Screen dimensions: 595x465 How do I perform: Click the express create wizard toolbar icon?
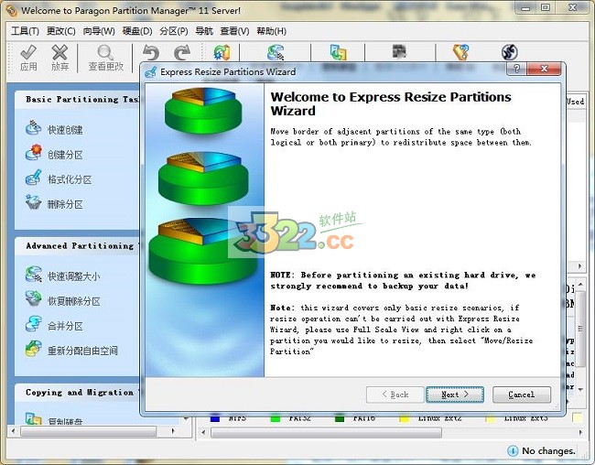[222, 53]
